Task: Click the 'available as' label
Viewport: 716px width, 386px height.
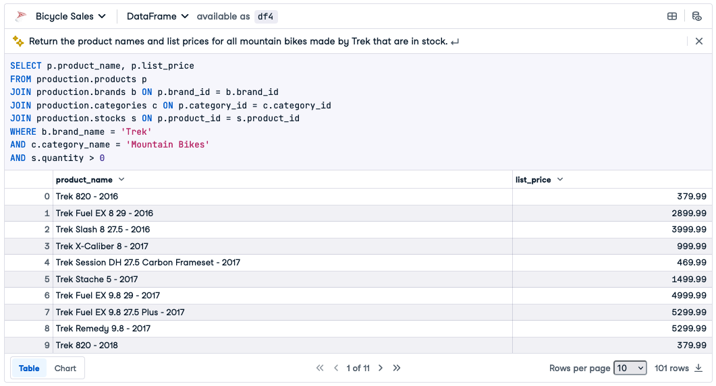Action: click(223, 16)
